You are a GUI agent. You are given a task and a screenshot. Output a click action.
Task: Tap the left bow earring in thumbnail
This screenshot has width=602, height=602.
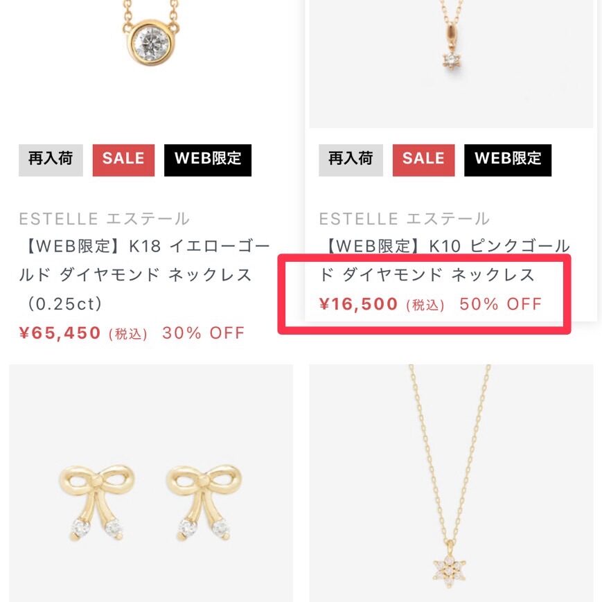[x=96, y=502]
